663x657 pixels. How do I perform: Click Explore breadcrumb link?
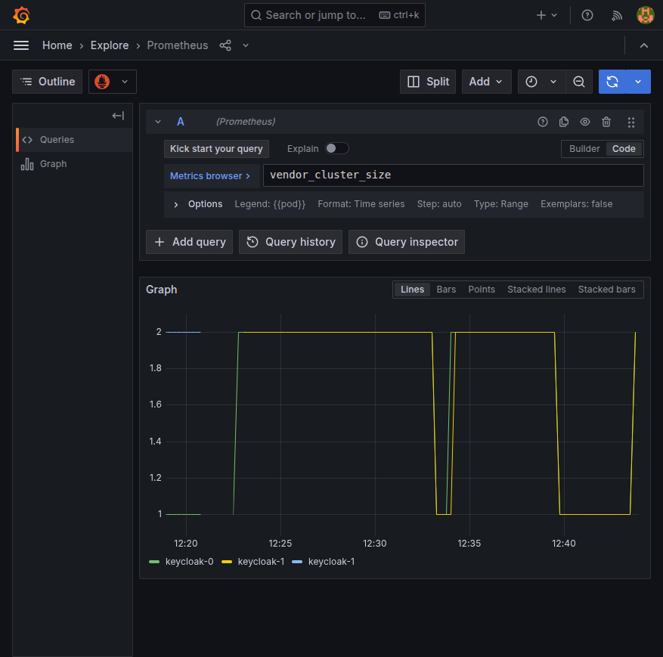[110, 45]
